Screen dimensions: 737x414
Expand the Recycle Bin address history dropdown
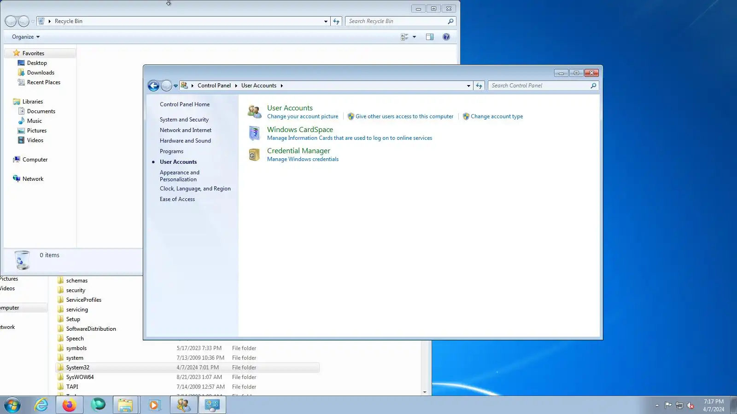tap(326, 21)
